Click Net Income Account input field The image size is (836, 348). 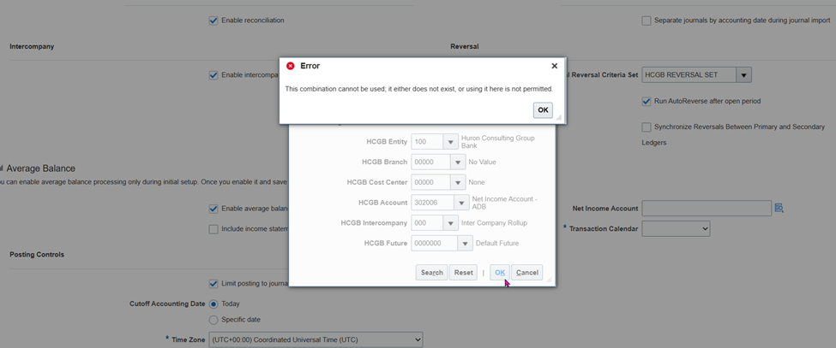(707, 209)
